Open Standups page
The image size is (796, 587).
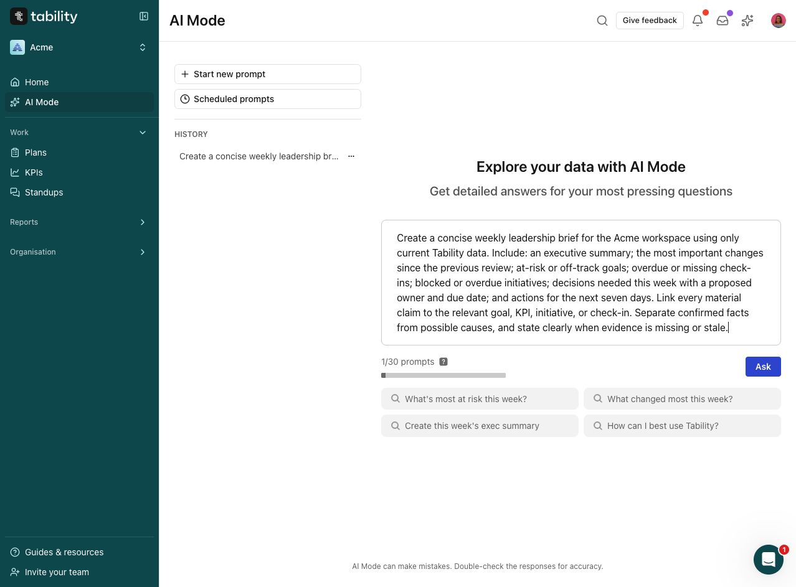79,192
